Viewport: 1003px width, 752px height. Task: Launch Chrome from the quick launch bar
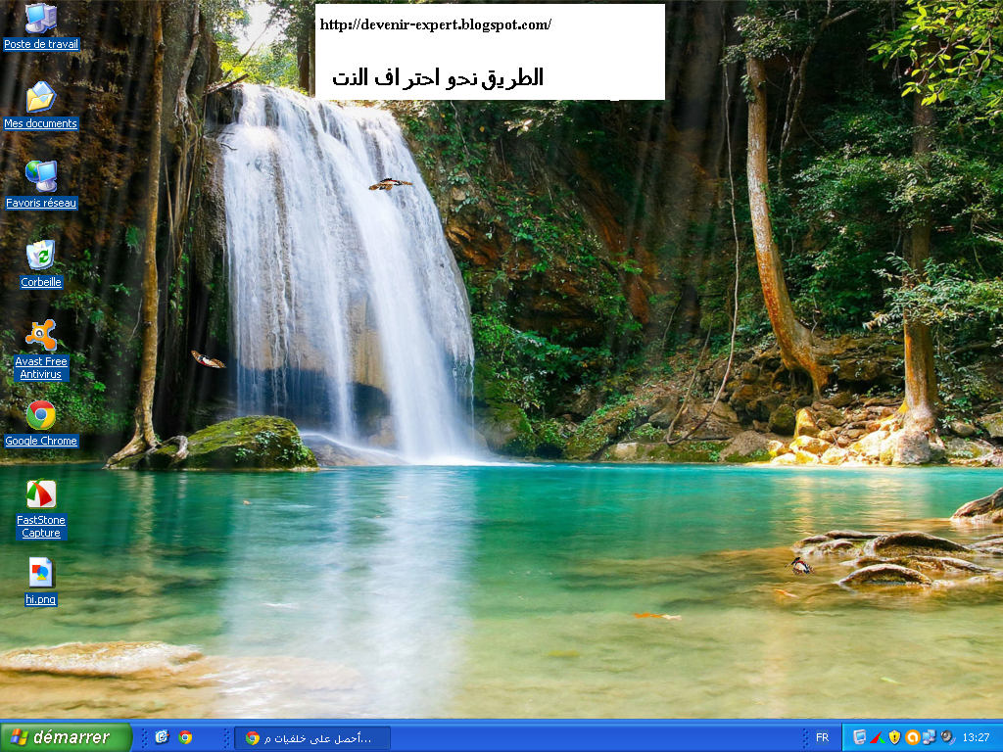click(185, 737)
